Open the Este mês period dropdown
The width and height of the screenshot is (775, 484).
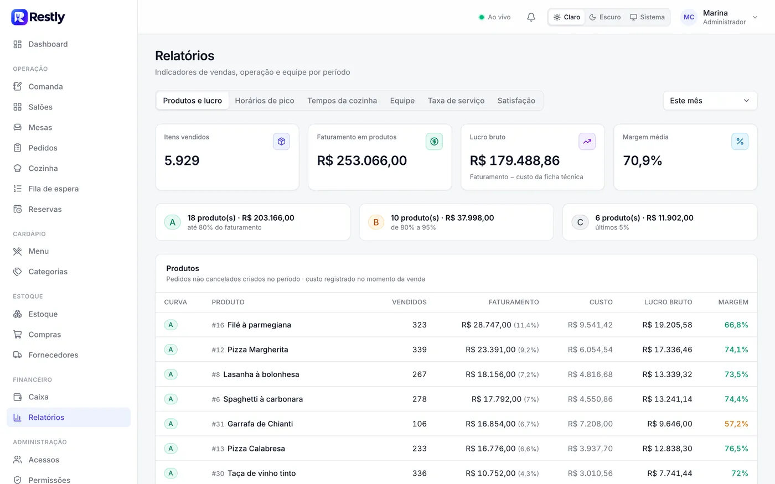710,101
